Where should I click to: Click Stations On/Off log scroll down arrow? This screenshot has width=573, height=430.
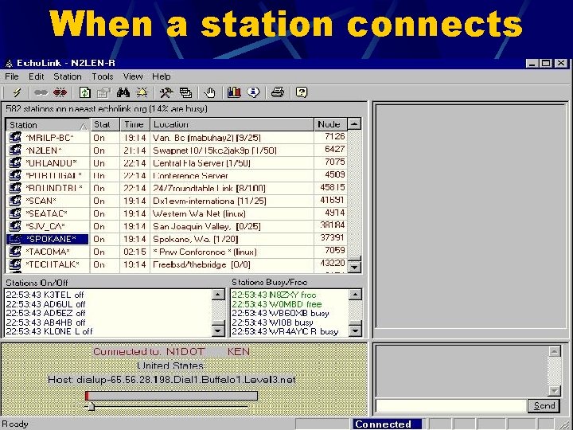pyautogui.click(x=218, y=330)
